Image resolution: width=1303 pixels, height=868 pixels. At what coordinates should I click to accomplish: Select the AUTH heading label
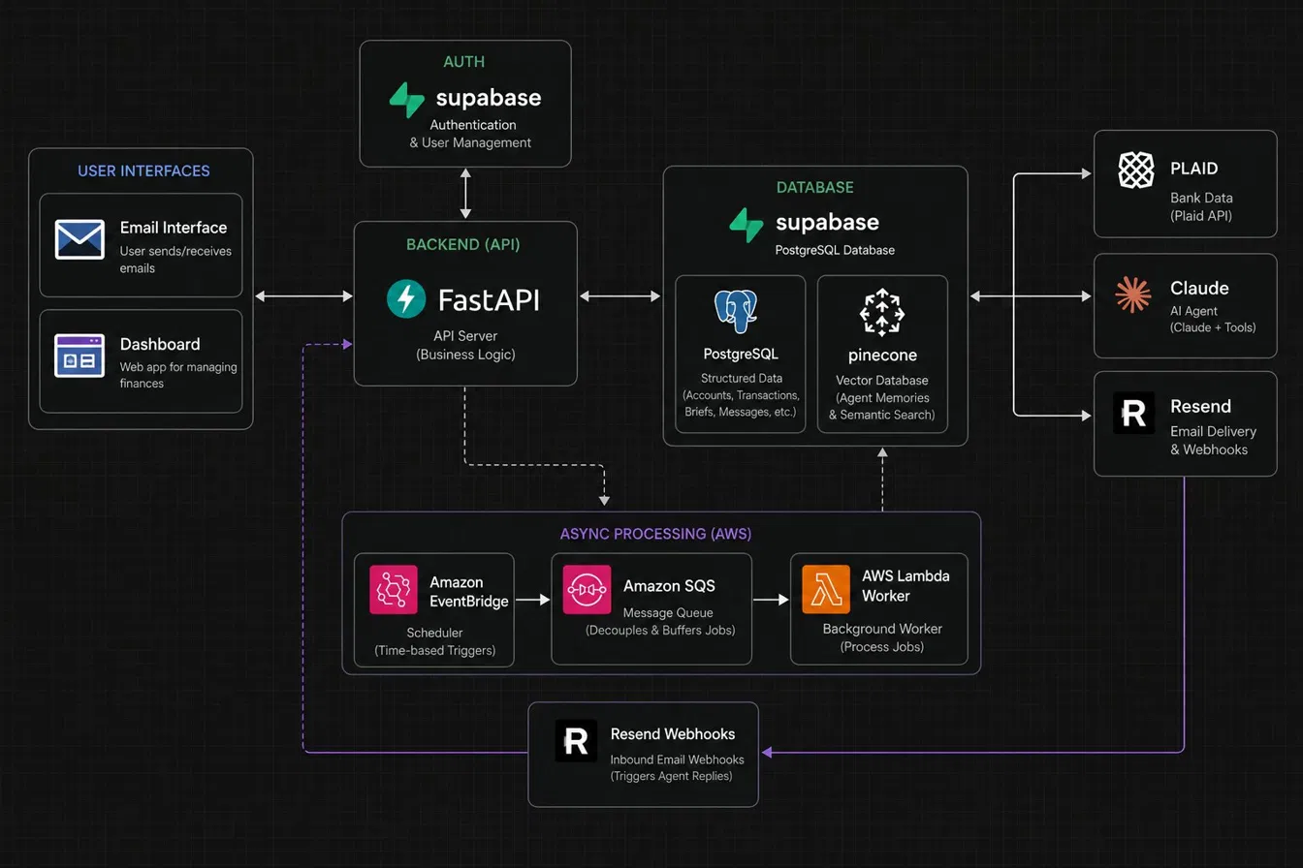[463, 62]
